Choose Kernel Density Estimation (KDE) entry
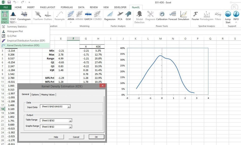The width and height of the screenshot is (241, 145). pyautogui.click(x=25, y=45)
